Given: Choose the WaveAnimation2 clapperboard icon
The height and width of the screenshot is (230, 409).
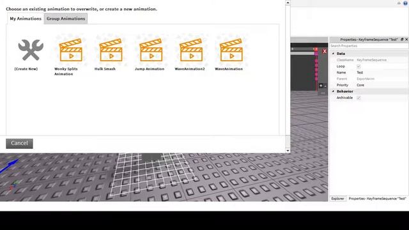Looking at the screenshot, I should [191, 50].
